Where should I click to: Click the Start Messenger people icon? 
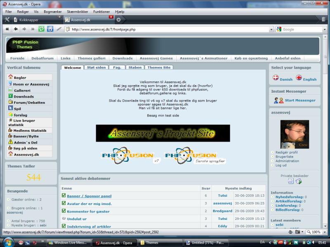point(279,100)
